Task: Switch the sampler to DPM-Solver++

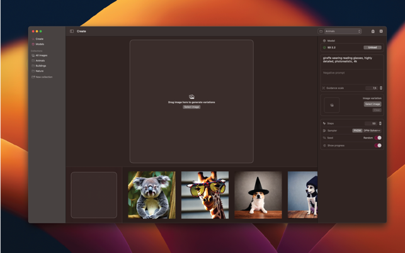Action: tap(372, 131)
